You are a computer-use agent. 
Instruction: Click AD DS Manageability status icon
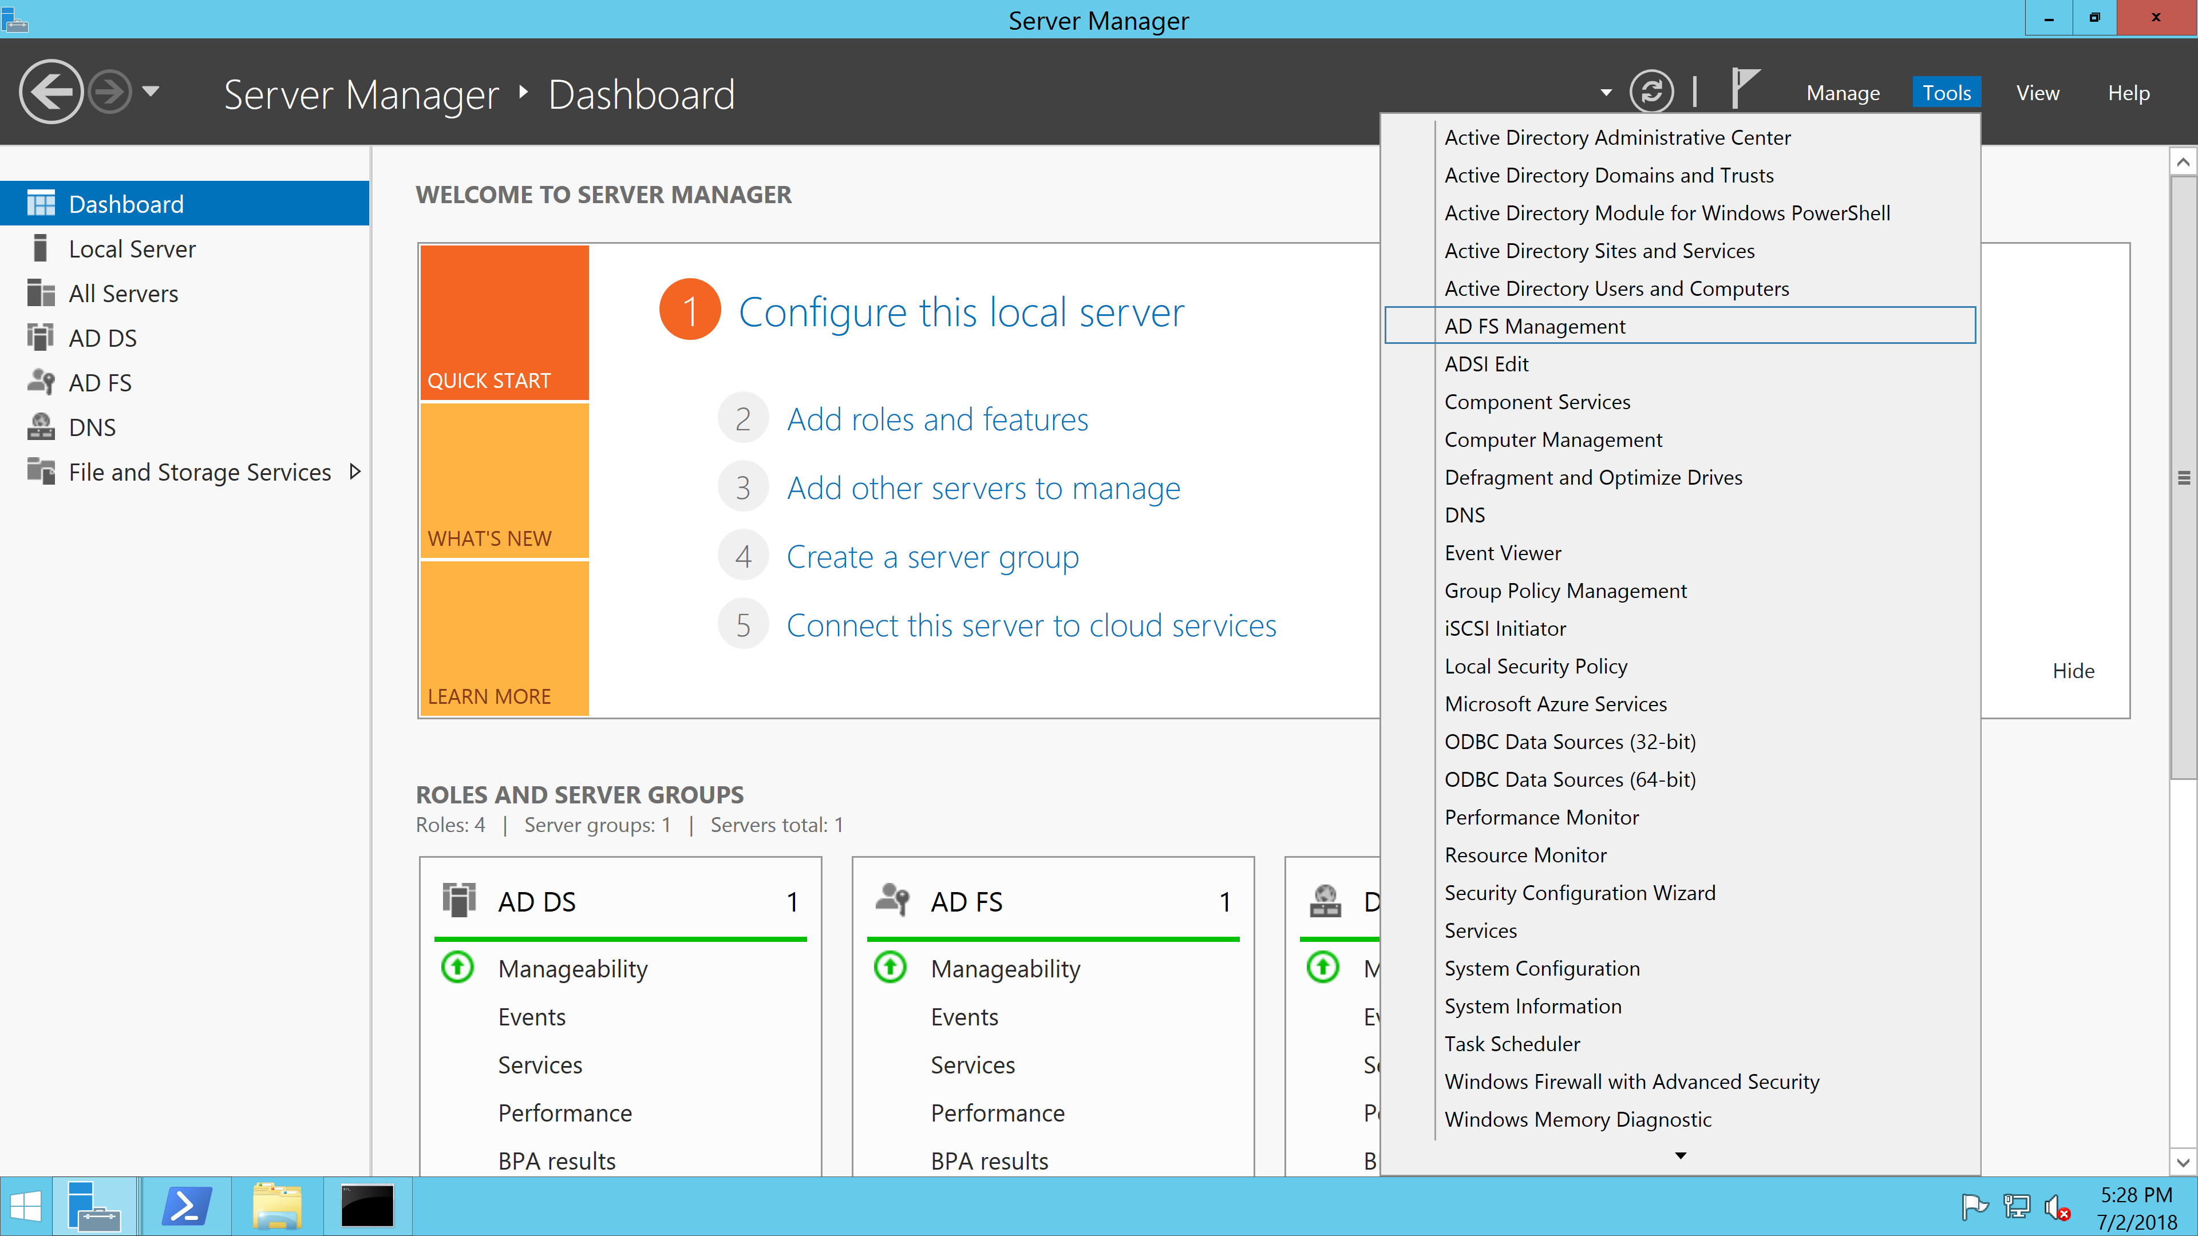coord(457,967)
